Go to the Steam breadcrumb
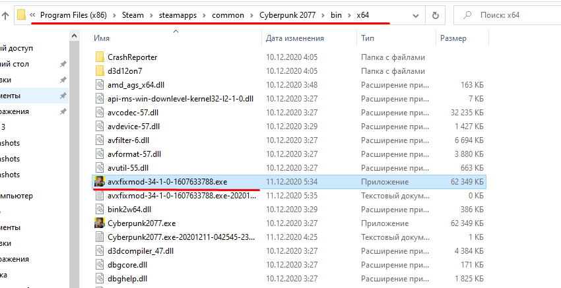 [x=133, y=15]
